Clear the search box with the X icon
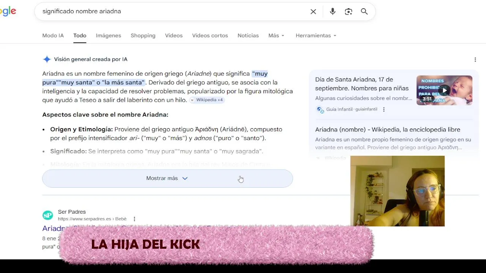This screenshot has width=486, height=273. coord(313,11)
